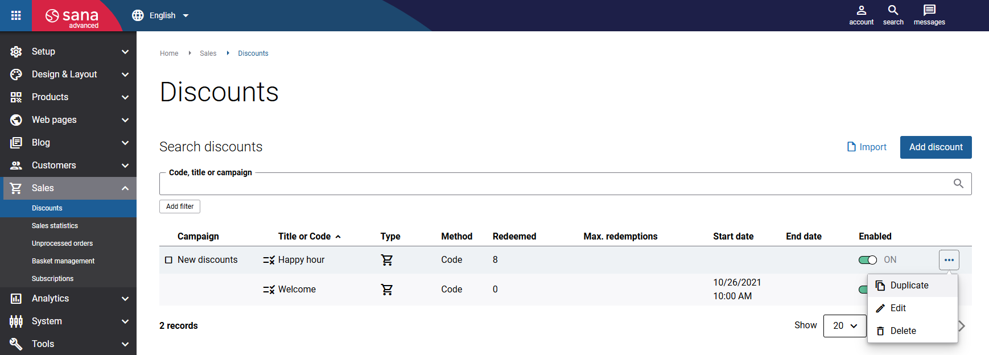Click the rule icon beside Welcome
The width and height of the screenshot is (989, 355).
coord(269,290)
